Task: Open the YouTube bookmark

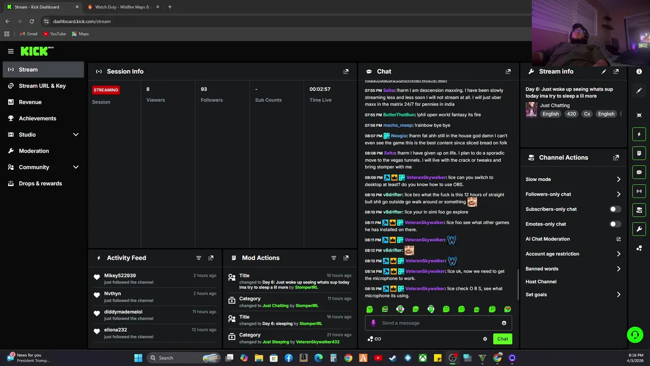Action: click(x=54, y=34)
